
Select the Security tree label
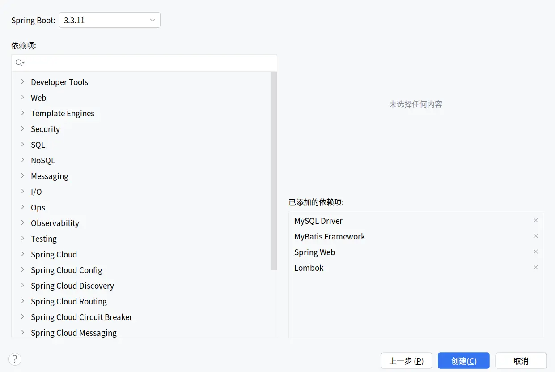45,129
